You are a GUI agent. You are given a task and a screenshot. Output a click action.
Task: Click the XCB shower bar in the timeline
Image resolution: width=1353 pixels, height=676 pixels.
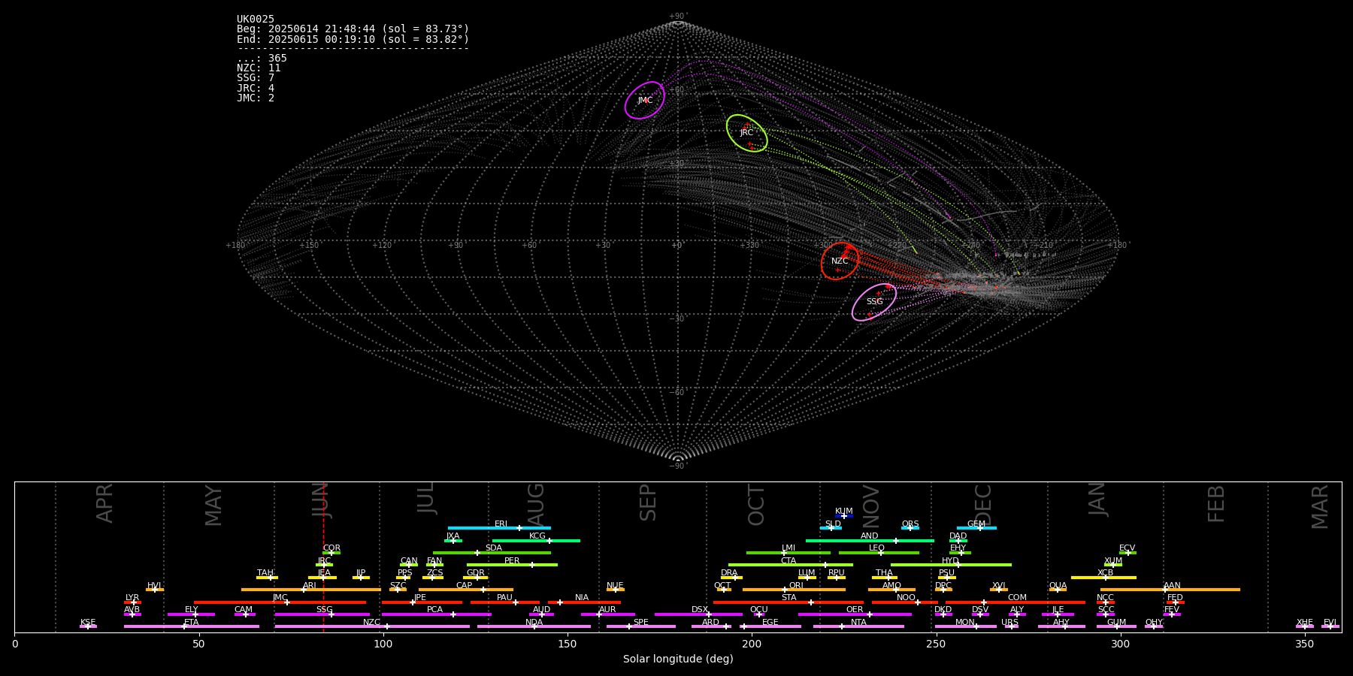[x=1103, y=578]
